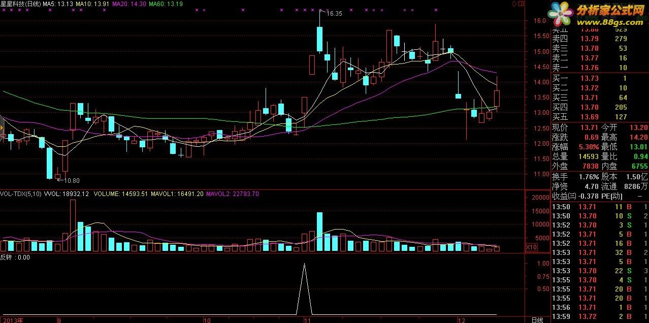Click the 流通 value 8286万
649x323 pixels.
point(635,186)
